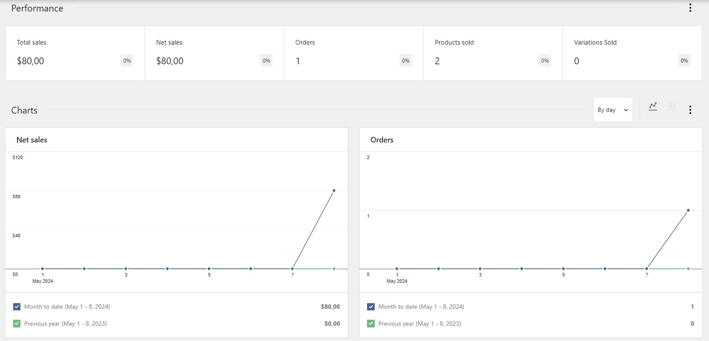
Task: Toggle Previous year in Orders legend
Action: pos(371,323)
